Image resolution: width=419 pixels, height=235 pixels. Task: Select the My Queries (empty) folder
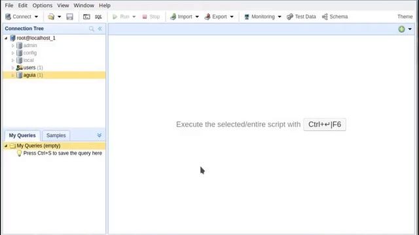click(x=38, y=146)
